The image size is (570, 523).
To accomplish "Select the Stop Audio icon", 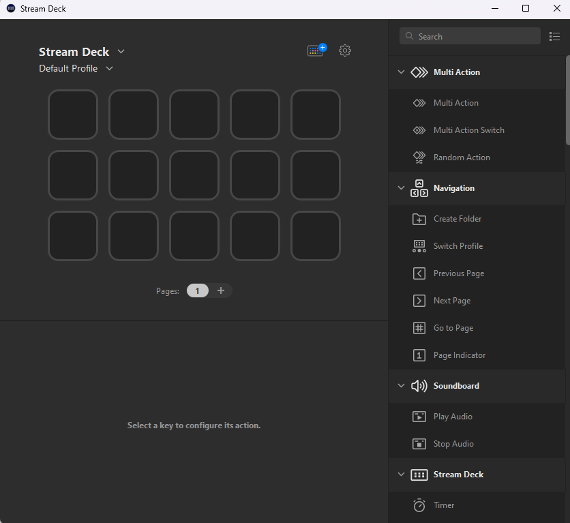I will coord(419,444).
